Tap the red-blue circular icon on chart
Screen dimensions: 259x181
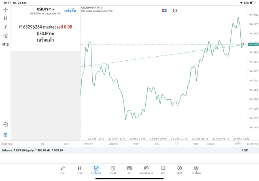pos(174,11)
